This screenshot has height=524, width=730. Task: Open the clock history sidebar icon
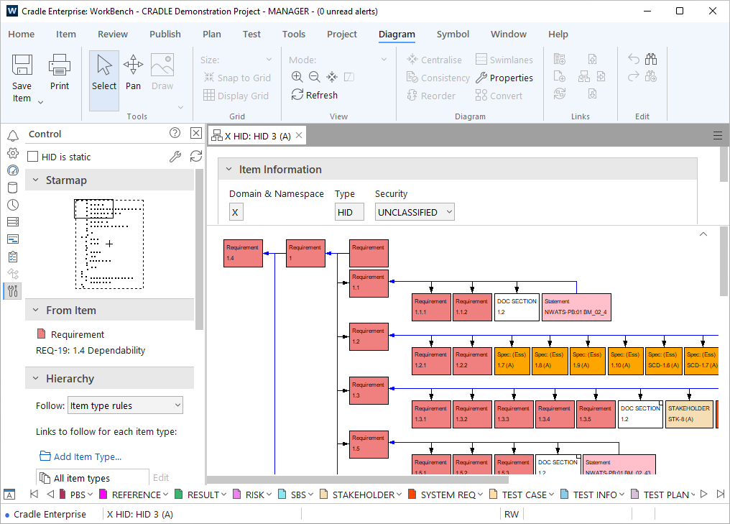pyautogui.click(x=13, y=204)
